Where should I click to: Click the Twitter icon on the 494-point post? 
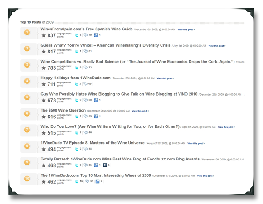click(x=77, y=149)
